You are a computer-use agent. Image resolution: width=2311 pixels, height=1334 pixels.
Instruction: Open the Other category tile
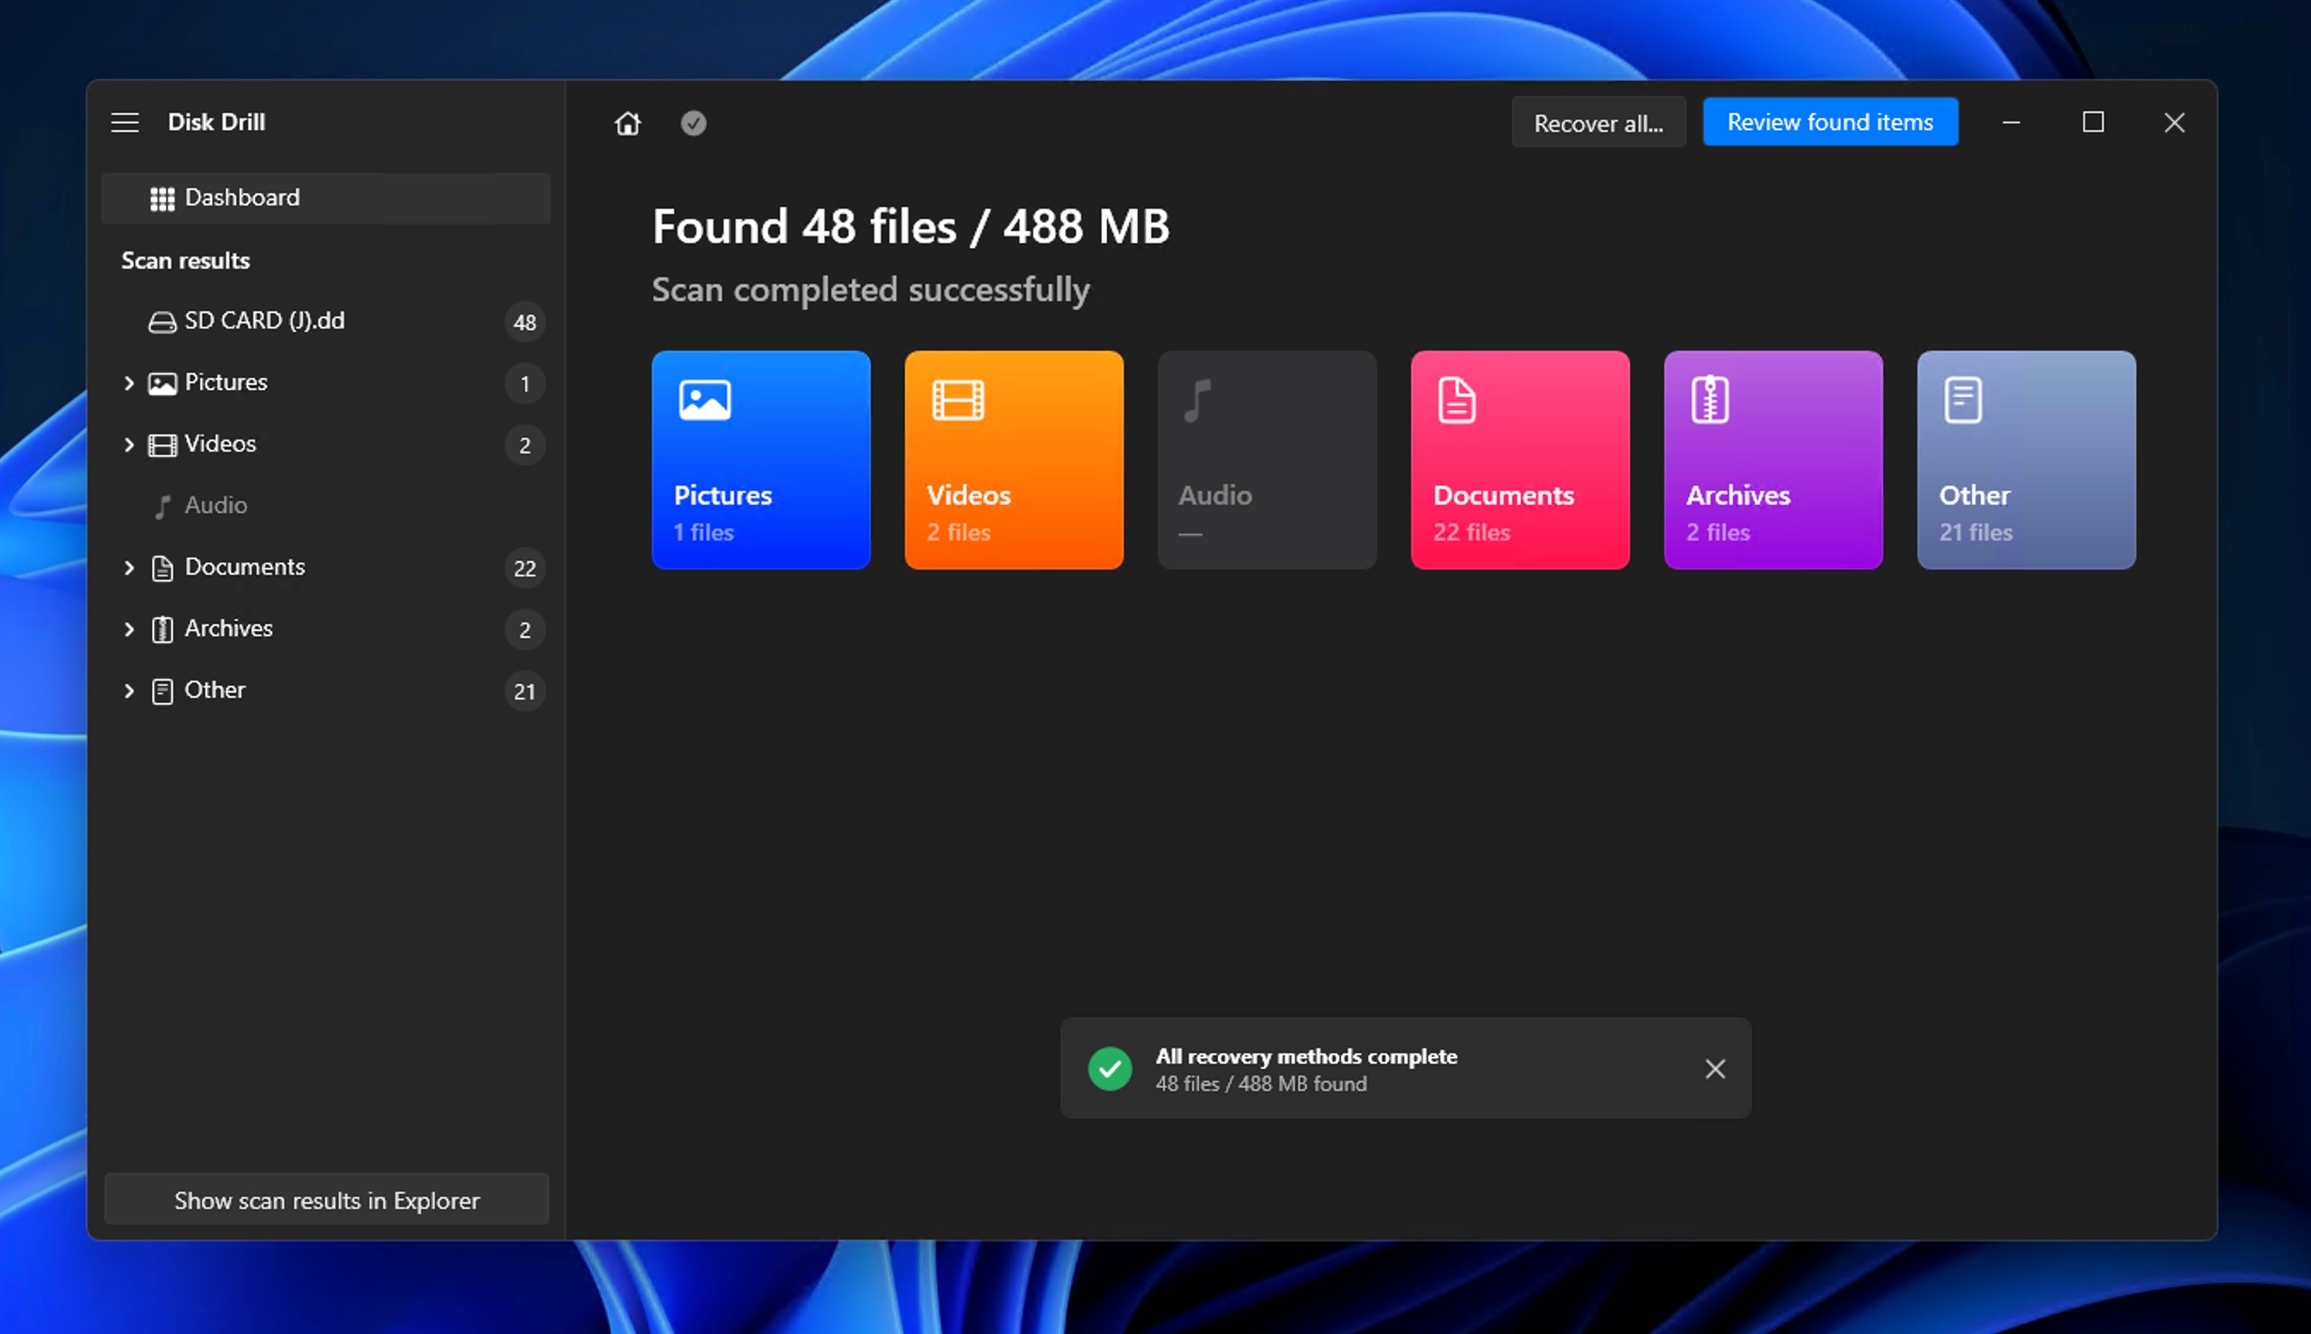point(2025,460)
